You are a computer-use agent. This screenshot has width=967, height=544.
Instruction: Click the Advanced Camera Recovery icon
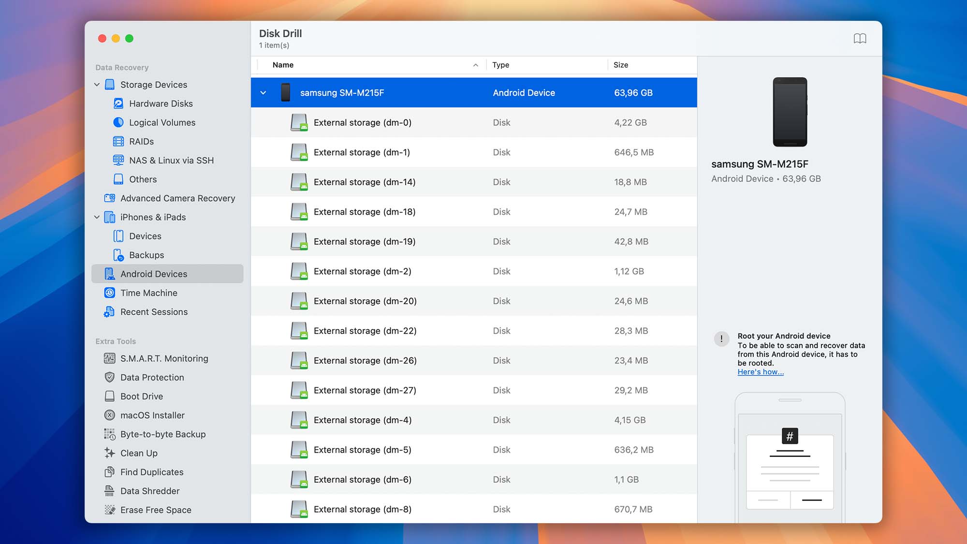[x=110, y=198]
